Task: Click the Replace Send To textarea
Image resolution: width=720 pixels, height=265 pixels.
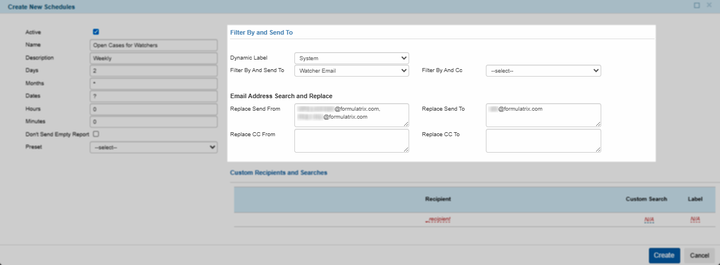Action: [543, 115]
